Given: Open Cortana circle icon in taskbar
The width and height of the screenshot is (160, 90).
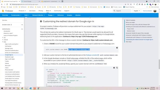Looking at the screenshot, I should click(10, 88).
